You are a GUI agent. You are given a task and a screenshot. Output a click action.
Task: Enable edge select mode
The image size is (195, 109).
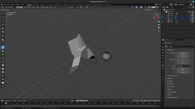(x=19, y=7)
